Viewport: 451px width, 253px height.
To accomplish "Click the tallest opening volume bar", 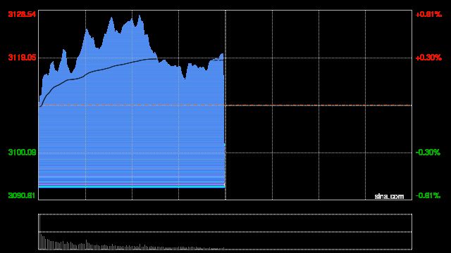I will click(x=39, y=232).
